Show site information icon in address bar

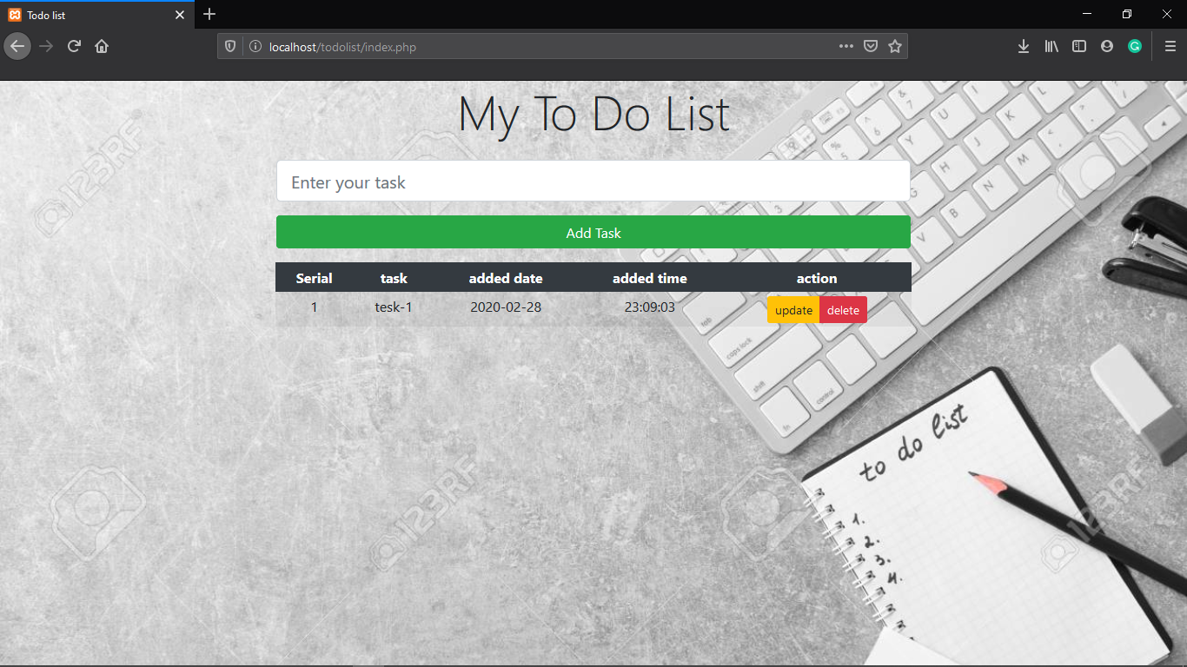coord(255,47)
